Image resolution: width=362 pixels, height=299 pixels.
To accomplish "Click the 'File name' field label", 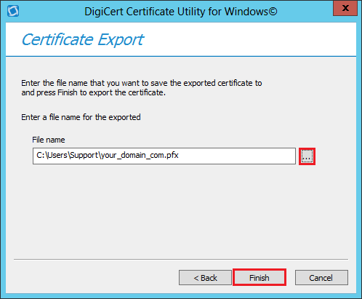I will pyautogui.click(x=49, y=140).
